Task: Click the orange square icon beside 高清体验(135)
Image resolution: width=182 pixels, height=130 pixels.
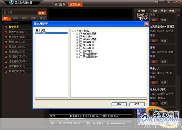Action: (6, 52)
